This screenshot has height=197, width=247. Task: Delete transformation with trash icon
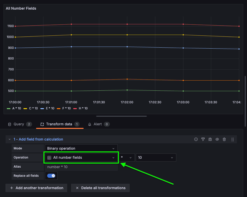point(224,139)
